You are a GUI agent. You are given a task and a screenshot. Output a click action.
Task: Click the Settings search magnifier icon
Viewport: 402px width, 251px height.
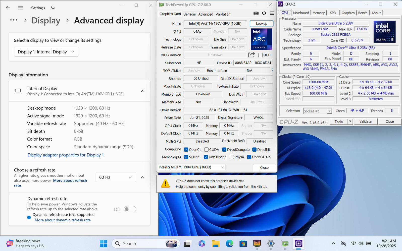pyautogui.click(x=53, y=8)
